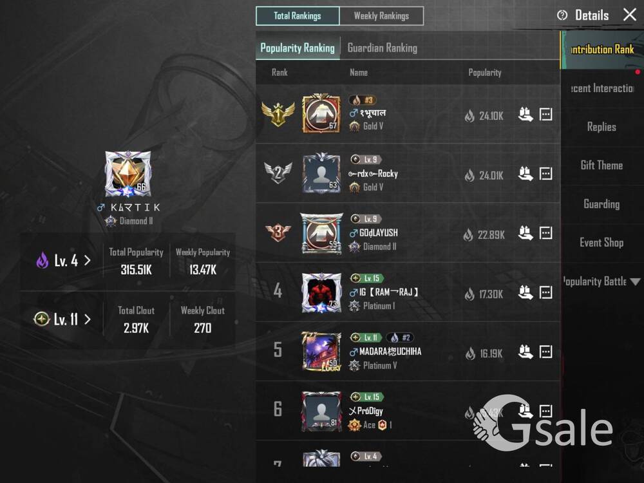
Task: Open XPrōDīgy's avatar thumbnail
Action: (321, 411)
